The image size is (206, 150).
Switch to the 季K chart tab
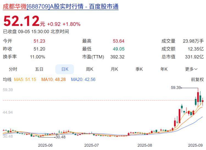coord(139,69)
